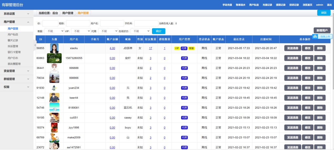Open 聊天记录 in the sidebar
This screenshot has height=150, width=334.
[x=13, y=40]
